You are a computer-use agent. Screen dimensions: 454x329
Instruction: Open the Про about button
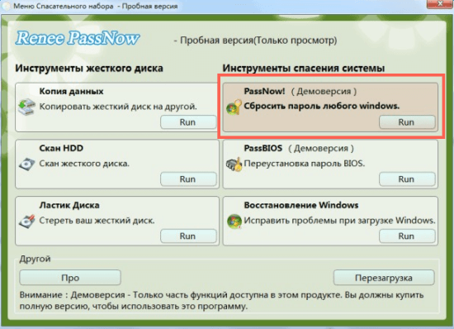(70, 278)
